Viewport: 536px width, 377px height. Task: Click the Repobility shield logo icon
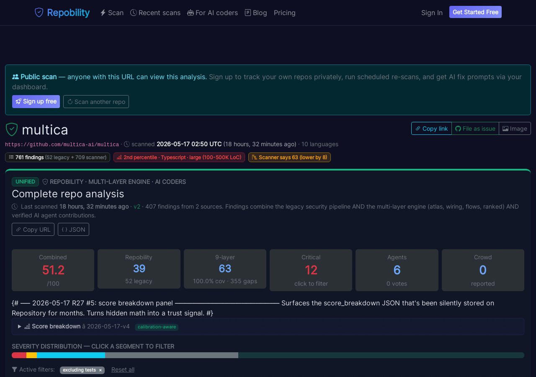39,13
